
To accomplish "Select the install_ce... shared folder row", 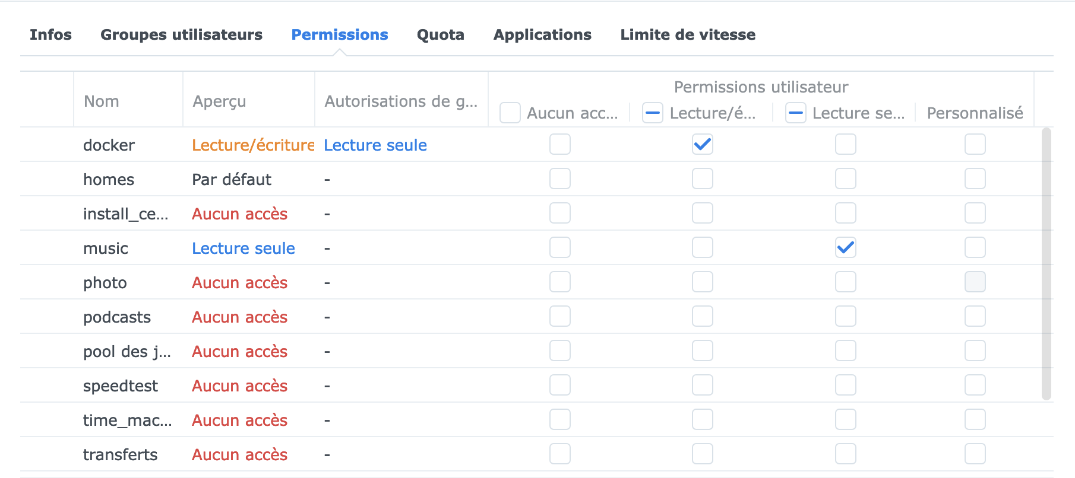I will coord(126,213).
